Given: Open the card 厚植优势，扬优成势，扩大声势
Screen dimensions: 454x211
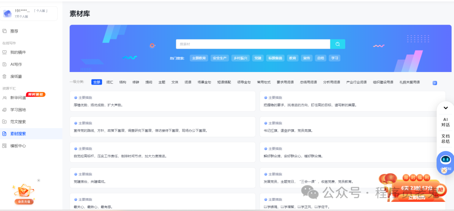Looking at the screenshot, I should tap(163, 101).
